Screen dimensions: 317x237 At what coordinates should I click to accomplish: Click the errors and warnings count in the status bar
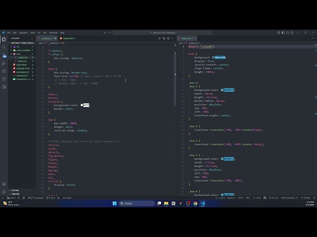tap(51, 197)
